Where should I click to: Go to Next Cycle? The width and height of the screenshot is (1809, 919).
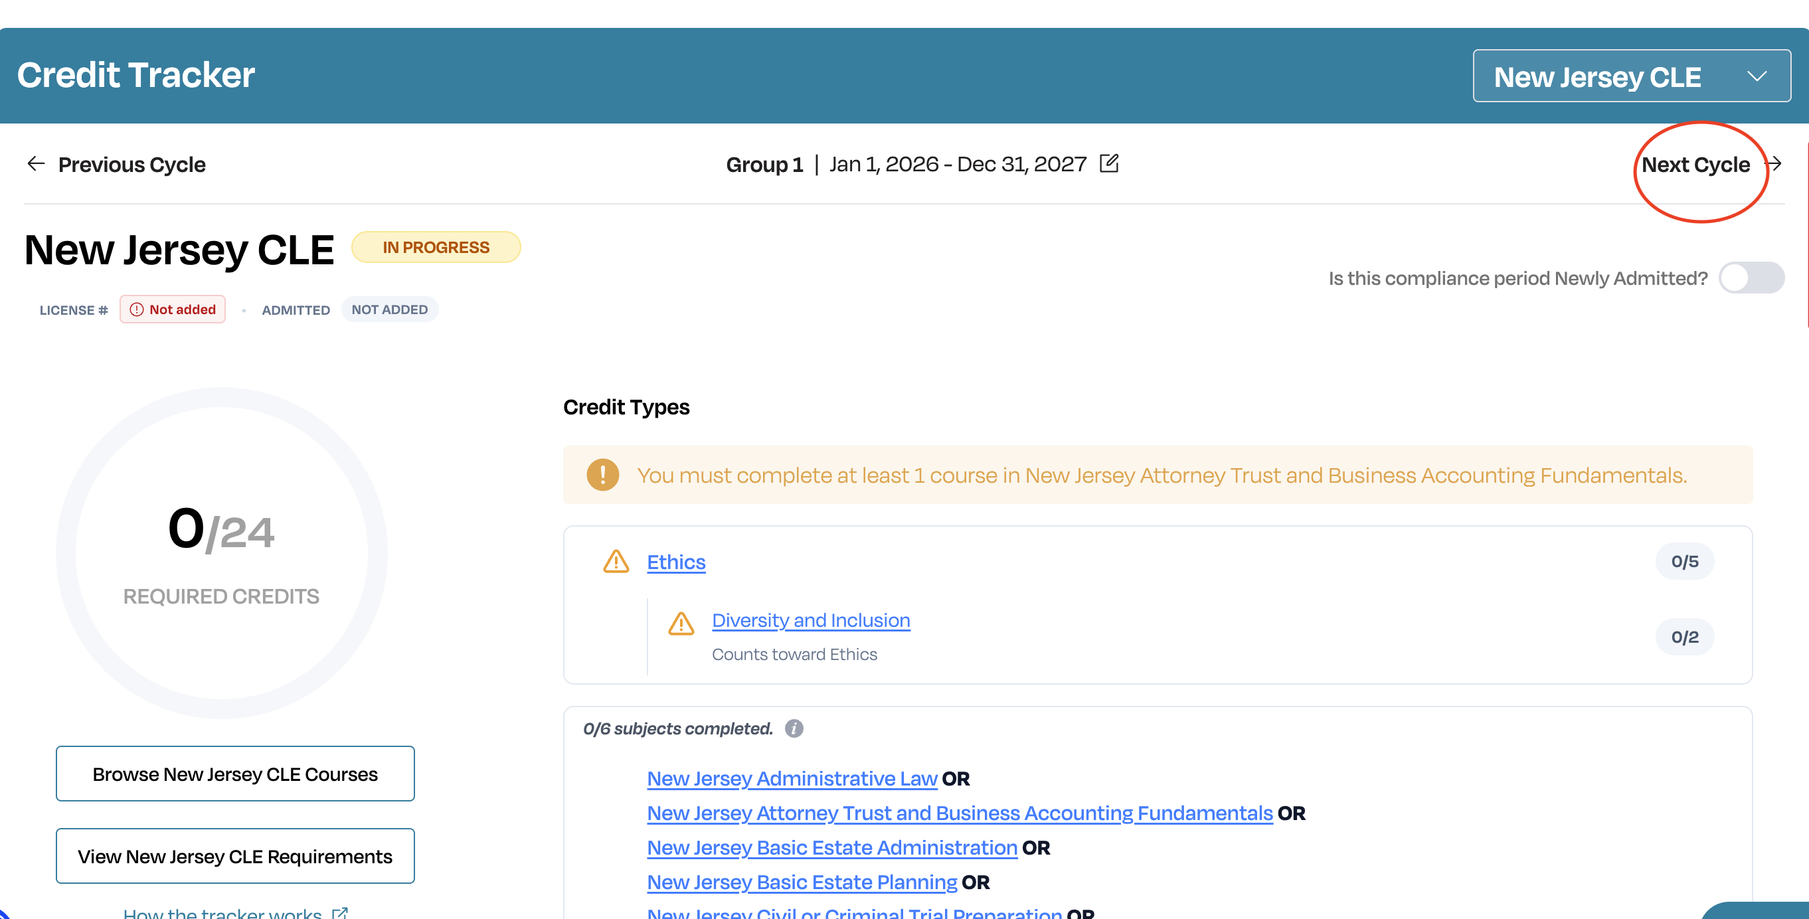click(x=1695, y=164)
